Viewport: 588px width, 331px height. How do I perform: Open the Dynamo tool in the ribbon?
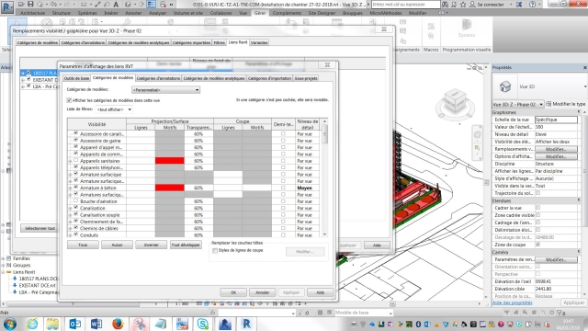(466, 29)
